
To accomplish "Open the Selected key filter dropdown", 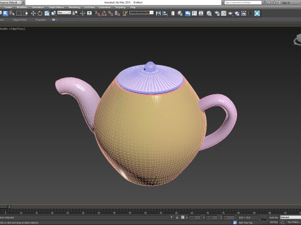I will coord(290,217).
